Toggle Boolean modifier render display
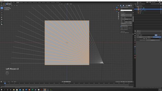Screen dimensions: 162x91 point(157,35)
